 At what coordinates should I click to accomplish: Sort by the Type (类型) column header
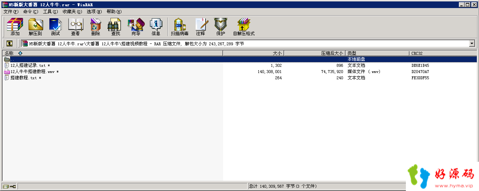point(377,53)
